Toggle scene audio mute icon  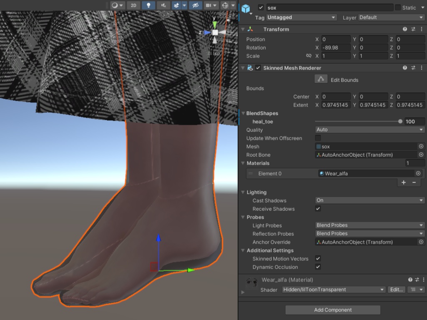point(164,5)
